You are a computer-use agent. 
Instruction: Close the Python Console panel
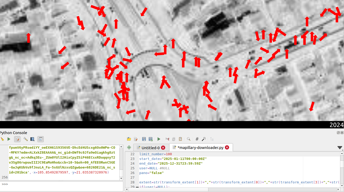(342, 133)
